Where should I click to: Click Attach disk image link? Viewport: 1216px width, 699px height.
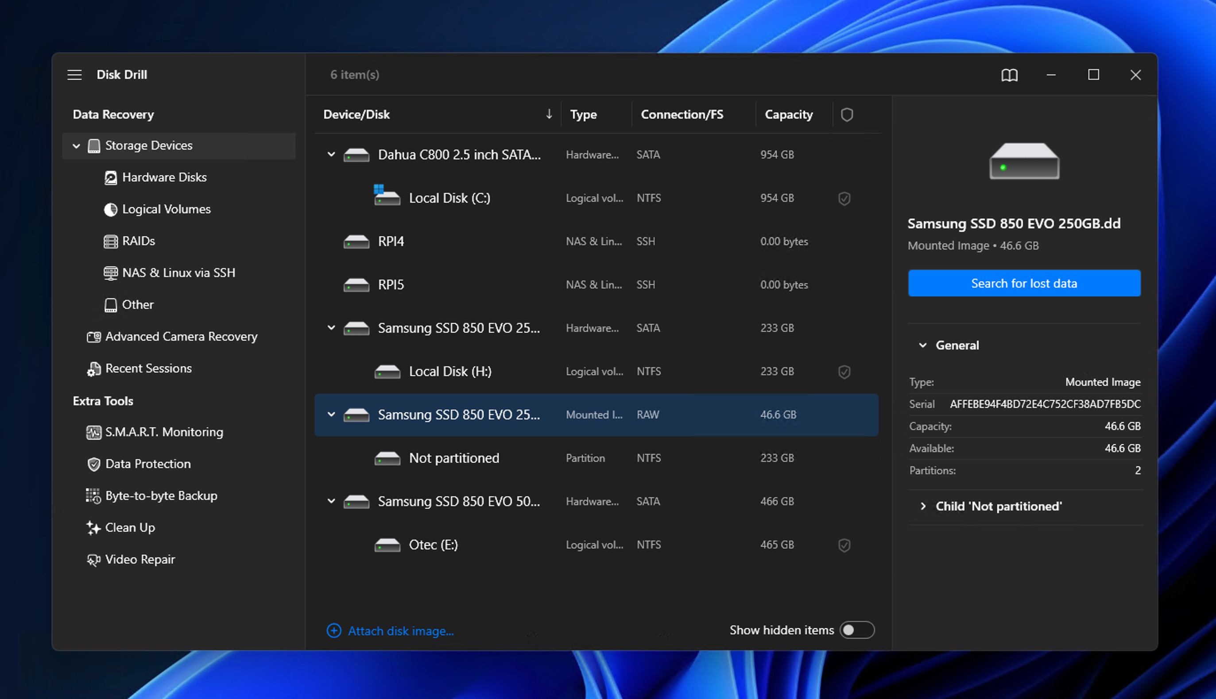coord(401,631)
